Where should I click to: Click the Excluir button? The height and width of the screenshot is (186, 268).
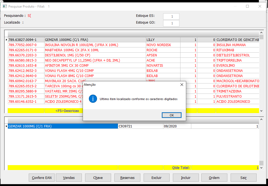point(156,178)
